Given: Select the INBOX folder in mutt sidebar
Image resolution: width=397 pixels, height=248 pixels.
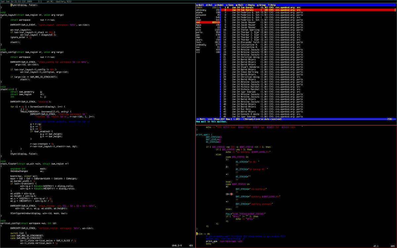Looking at the screenshot, I should [x=200, y=7].
